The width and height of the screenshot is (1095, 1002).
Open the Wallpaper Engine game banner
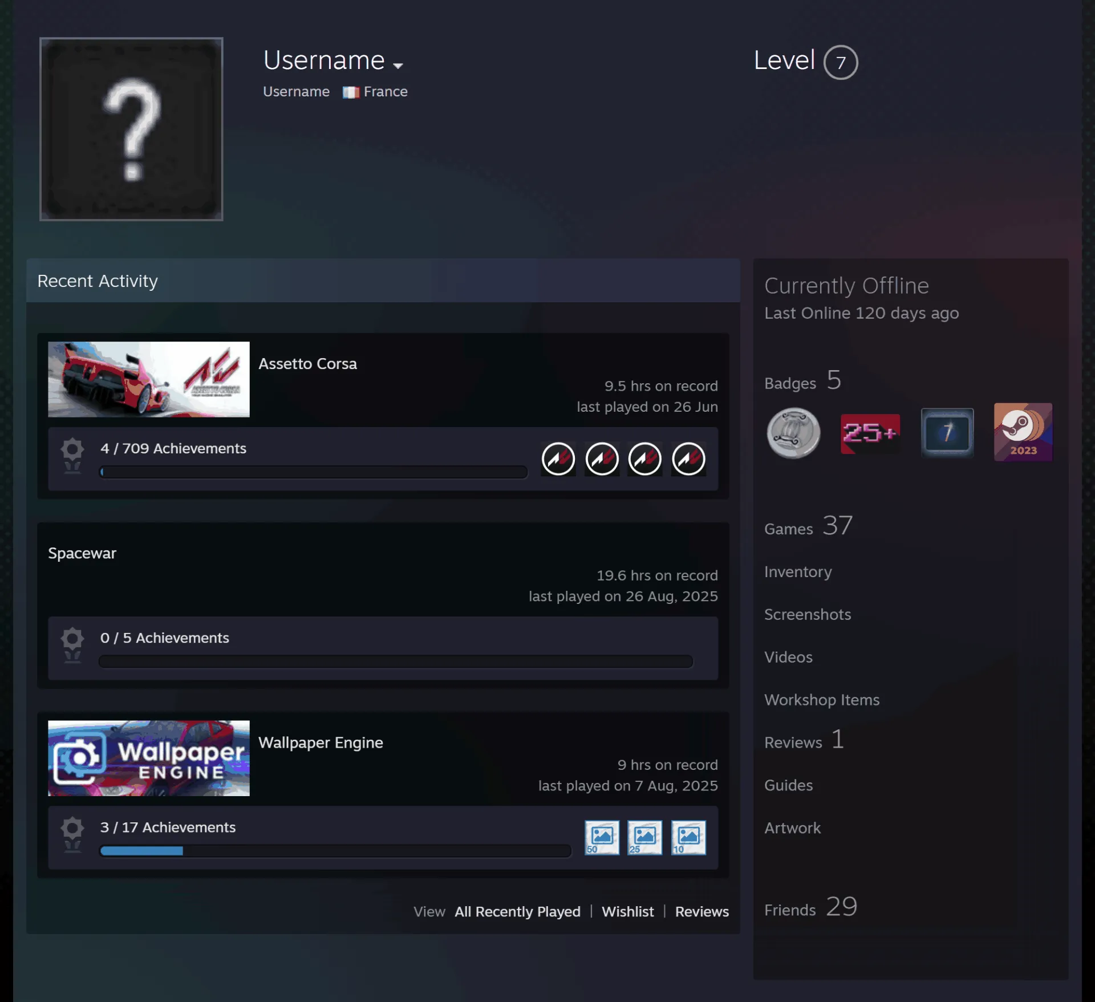pyautogui.click(x=149, y=758)
